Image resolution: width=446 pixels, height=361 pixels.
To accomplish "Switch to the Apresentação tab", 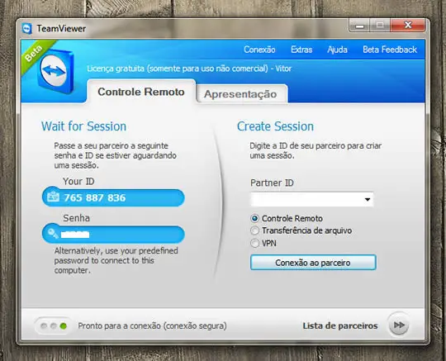I will tap(241, 94).
